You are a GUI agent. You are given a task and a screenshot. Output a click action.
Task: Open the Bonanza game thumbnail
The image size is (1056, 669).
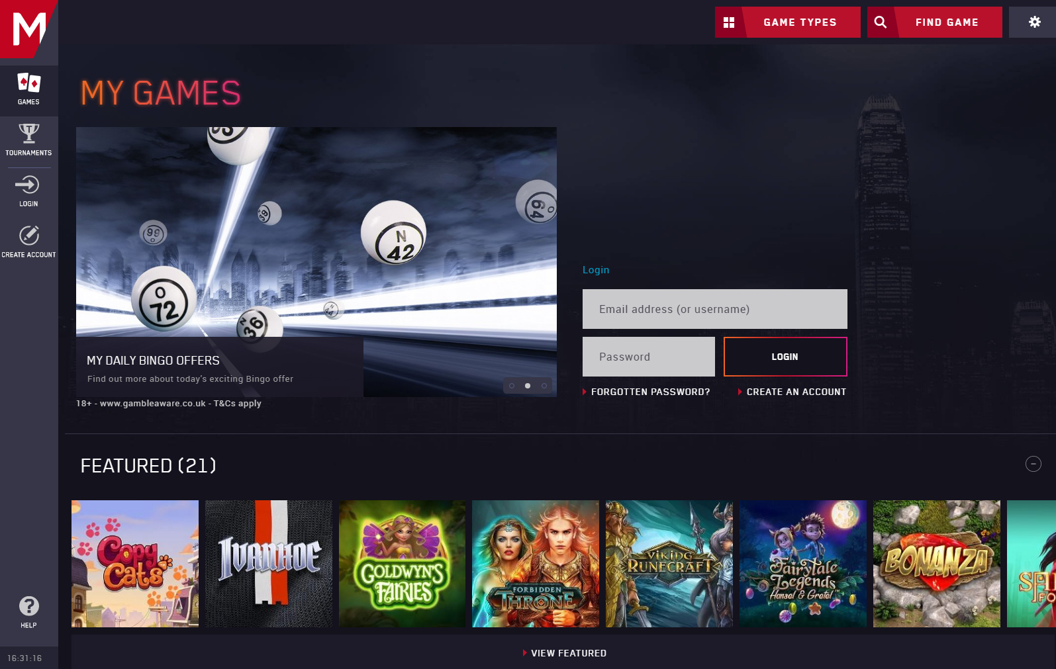pyautogui.click(x=936, y=563)
